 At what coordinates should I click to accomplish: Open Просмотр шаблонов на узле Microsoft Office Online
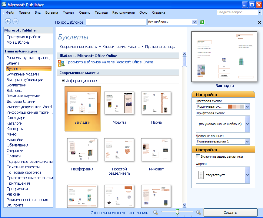[109, 62]
